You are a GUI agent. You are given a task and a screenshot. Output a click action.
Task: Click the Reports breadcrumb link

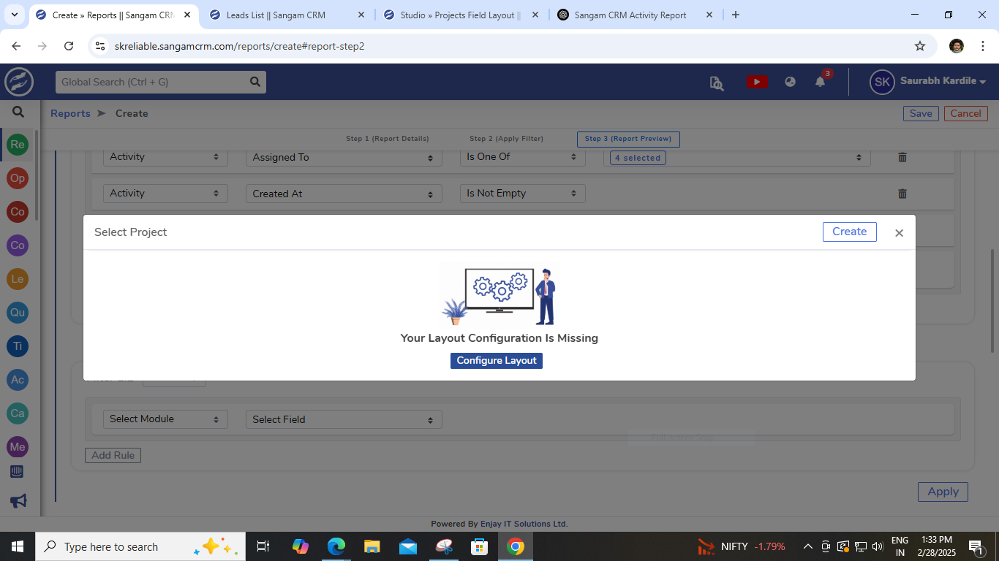[x=70, y=113]
